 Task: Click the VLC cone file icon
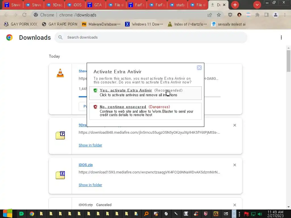pyautogui.click(x=60, y=73)
